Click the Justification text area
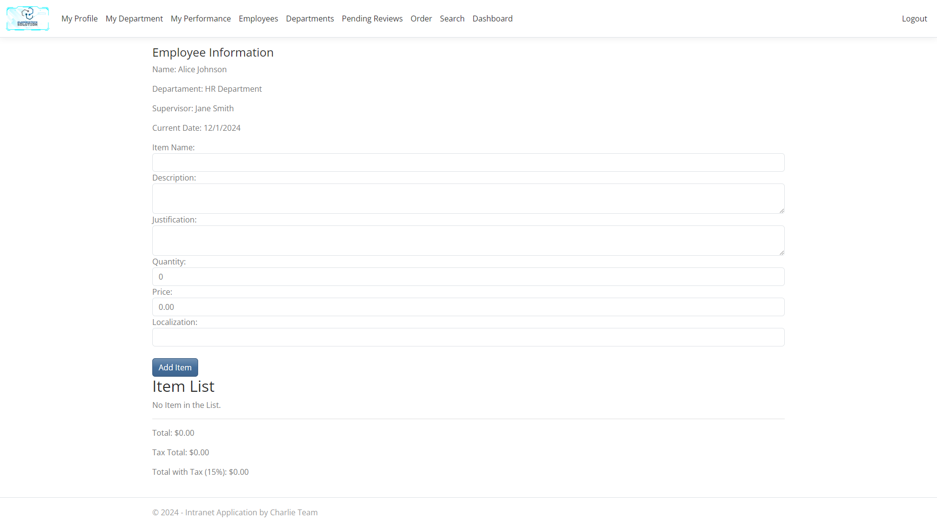The image size is (937, 527). point(468,241)
